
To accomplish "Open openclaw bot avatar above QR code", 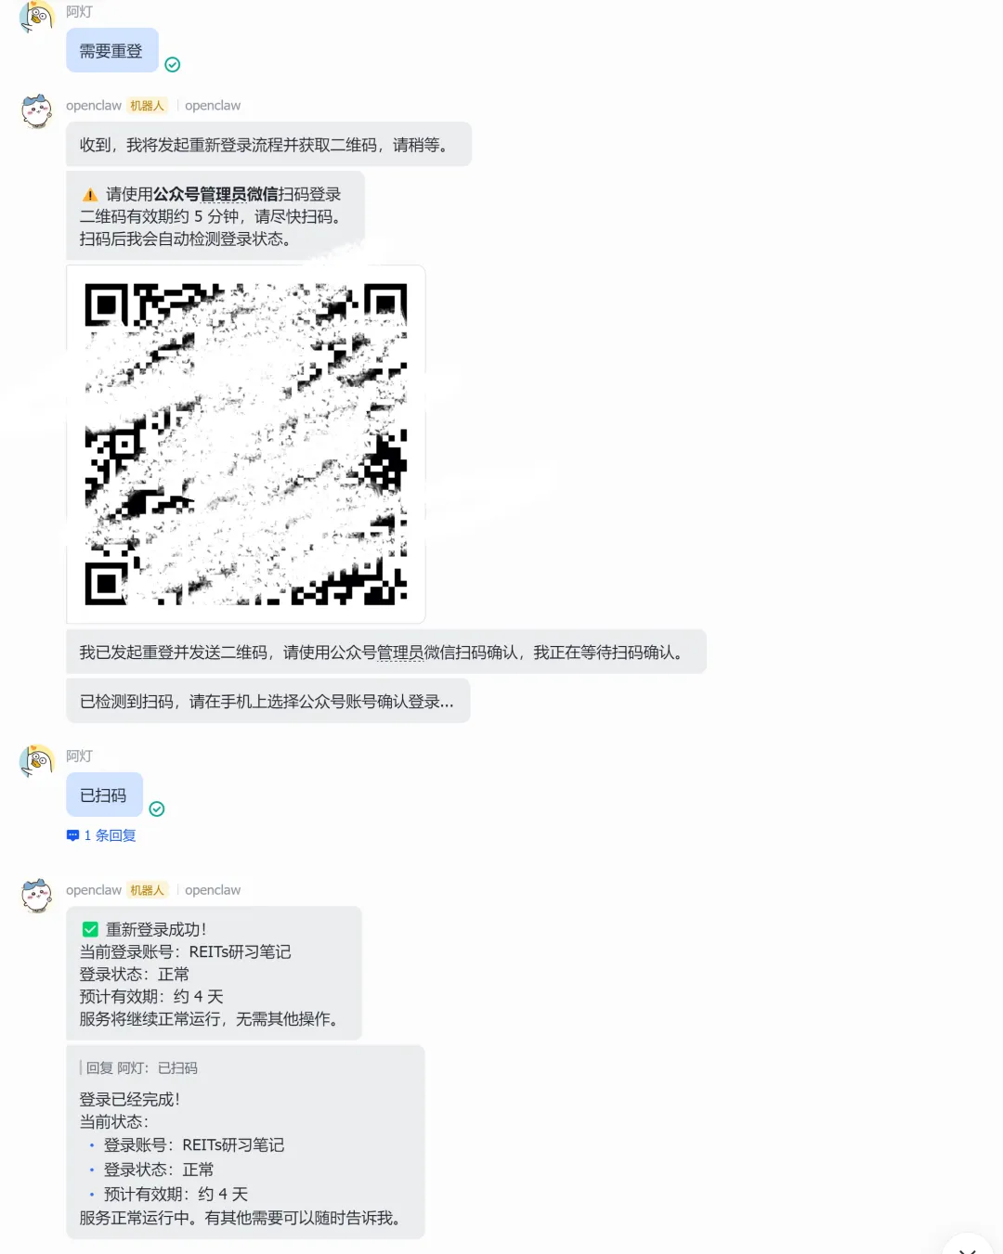I will tap(37, 111).
